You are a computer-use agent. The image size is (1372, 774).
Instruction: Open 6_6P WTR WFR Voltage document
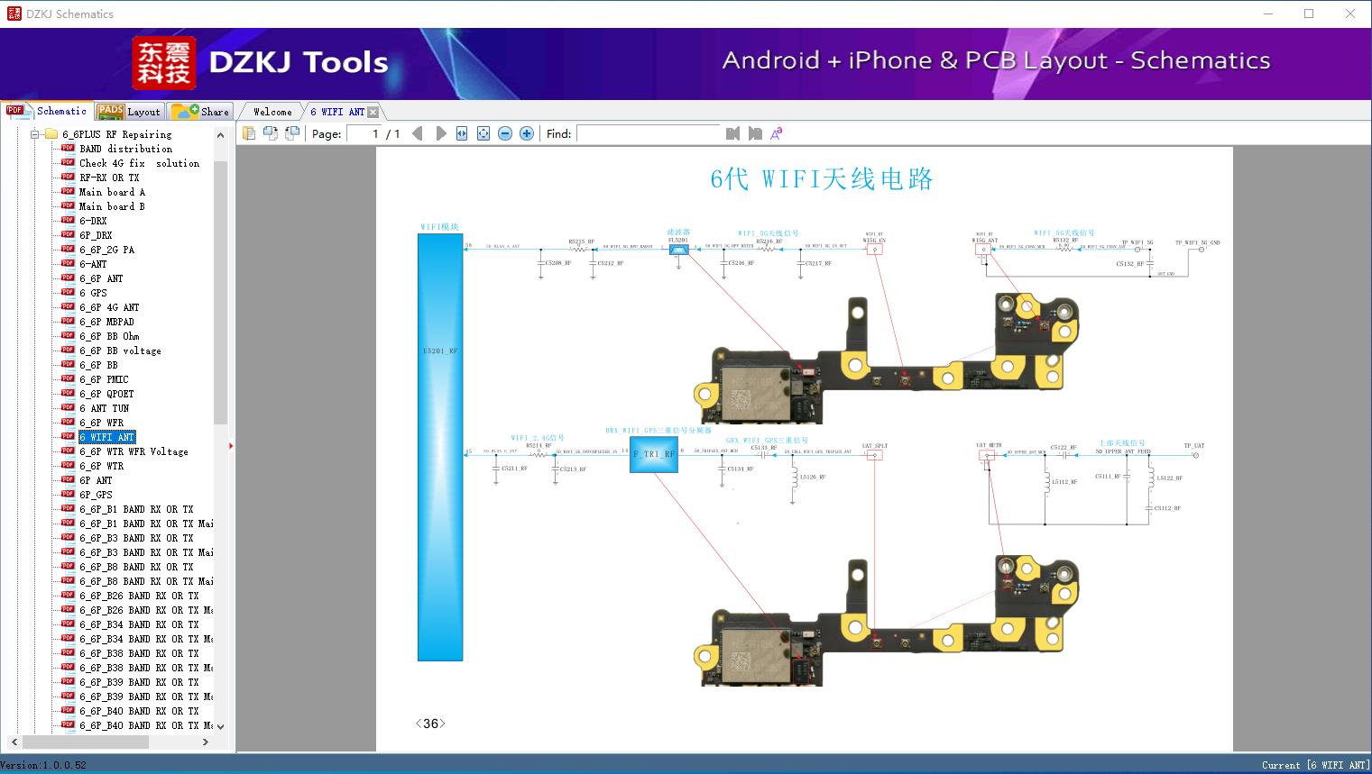pos(134,451)
